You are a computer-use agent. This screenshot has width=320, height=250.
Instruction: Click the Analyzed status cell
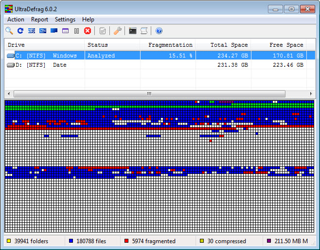[x=101, y=56]
